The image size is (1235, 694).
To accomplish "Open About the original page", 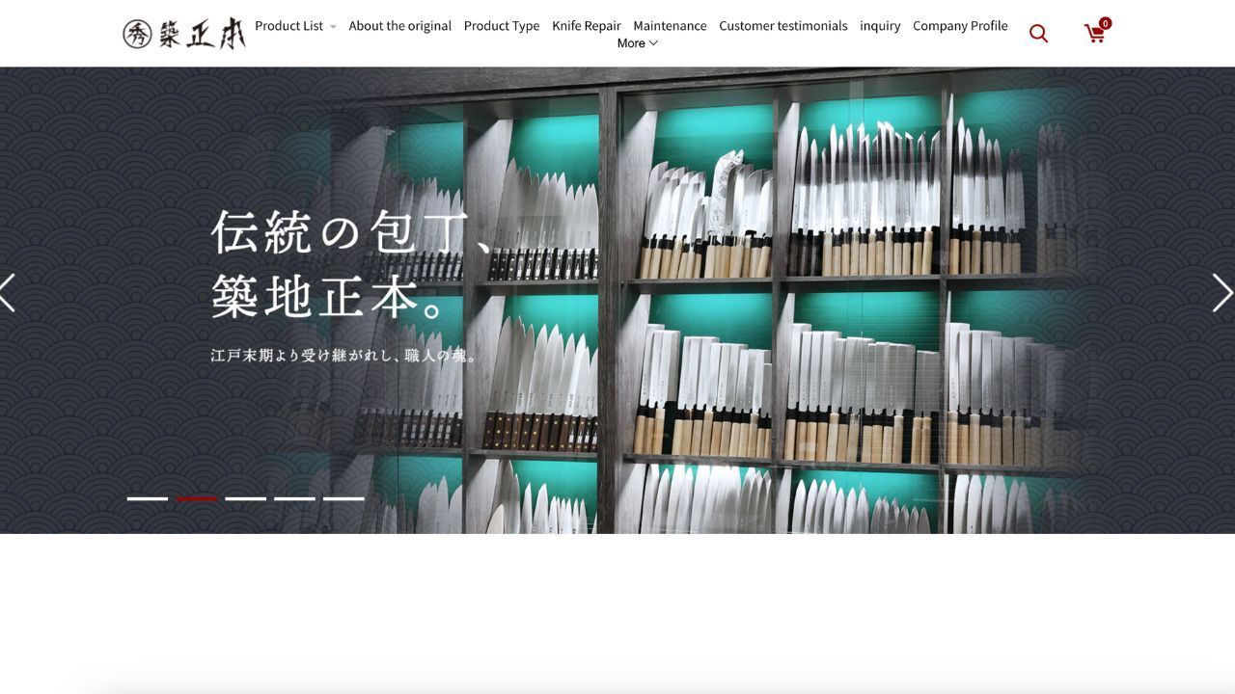I will tap(399, 26).
